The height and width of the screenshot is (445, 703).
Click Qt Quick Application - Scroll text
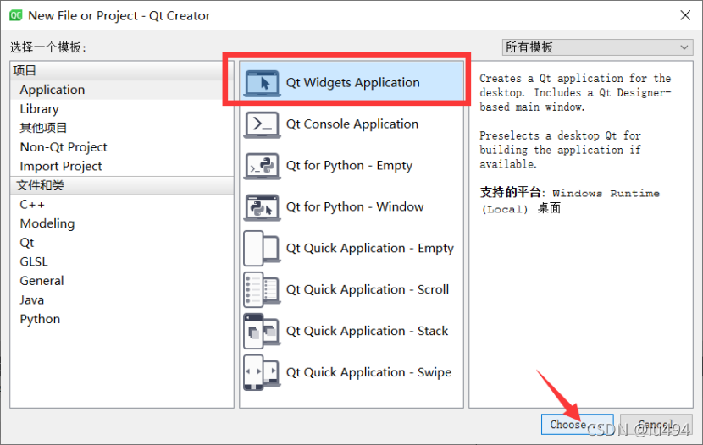point(368,289)
